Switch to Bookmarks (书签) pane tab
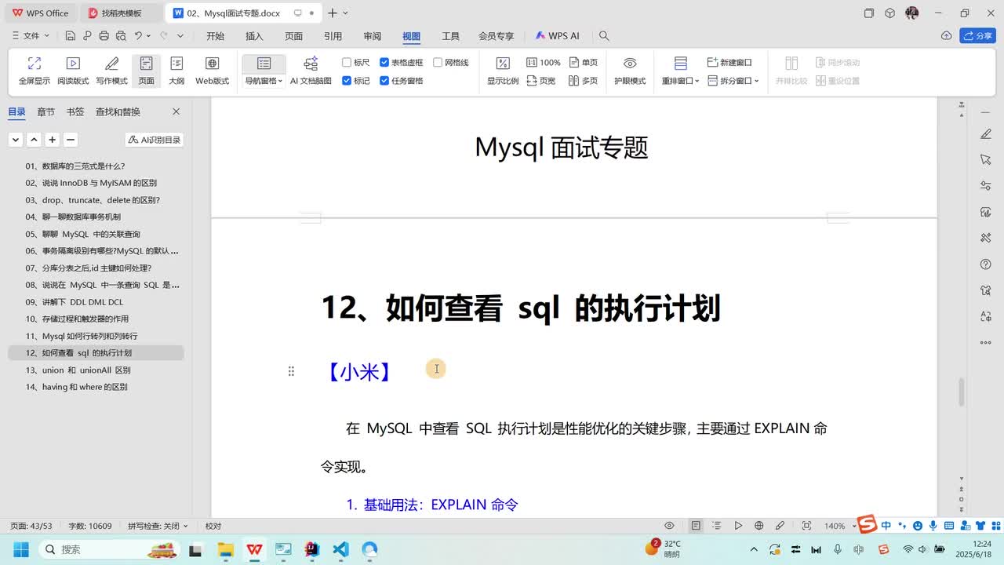This screenshot has height=565, width=1004. click(75, 111)
